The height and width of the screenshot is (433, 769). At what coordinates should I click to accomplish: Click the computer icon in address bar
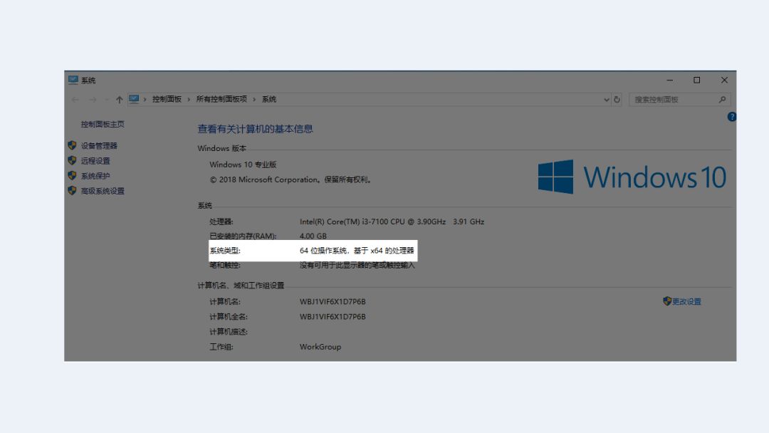pyautogui.click(x=134, y=99)
